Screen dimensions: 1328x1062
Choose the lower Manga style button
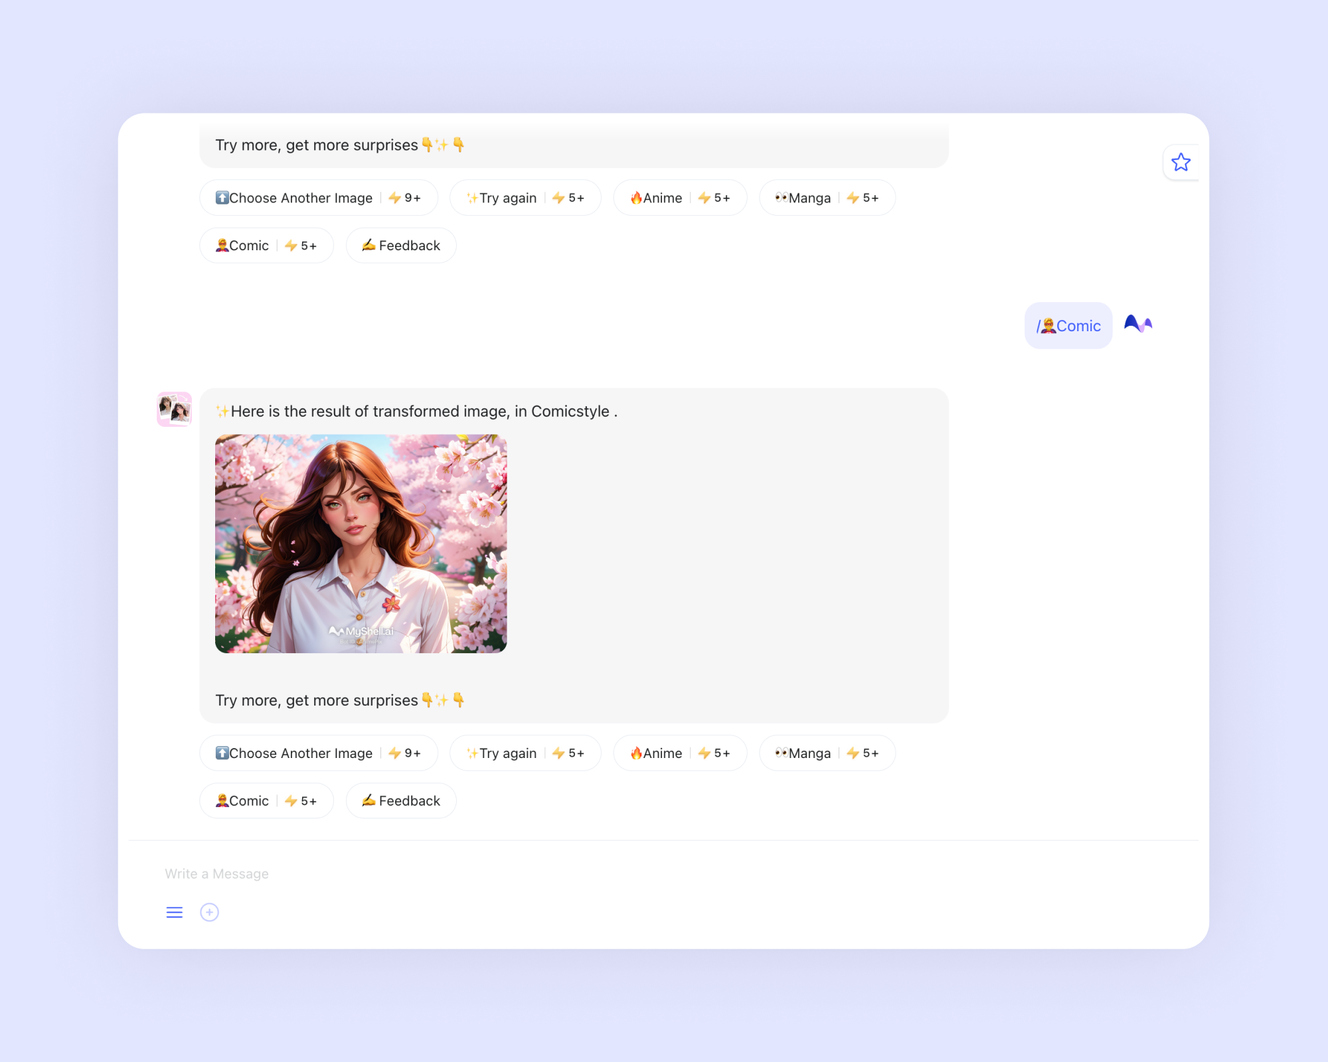pyautogui.click(x=827, y=753)
